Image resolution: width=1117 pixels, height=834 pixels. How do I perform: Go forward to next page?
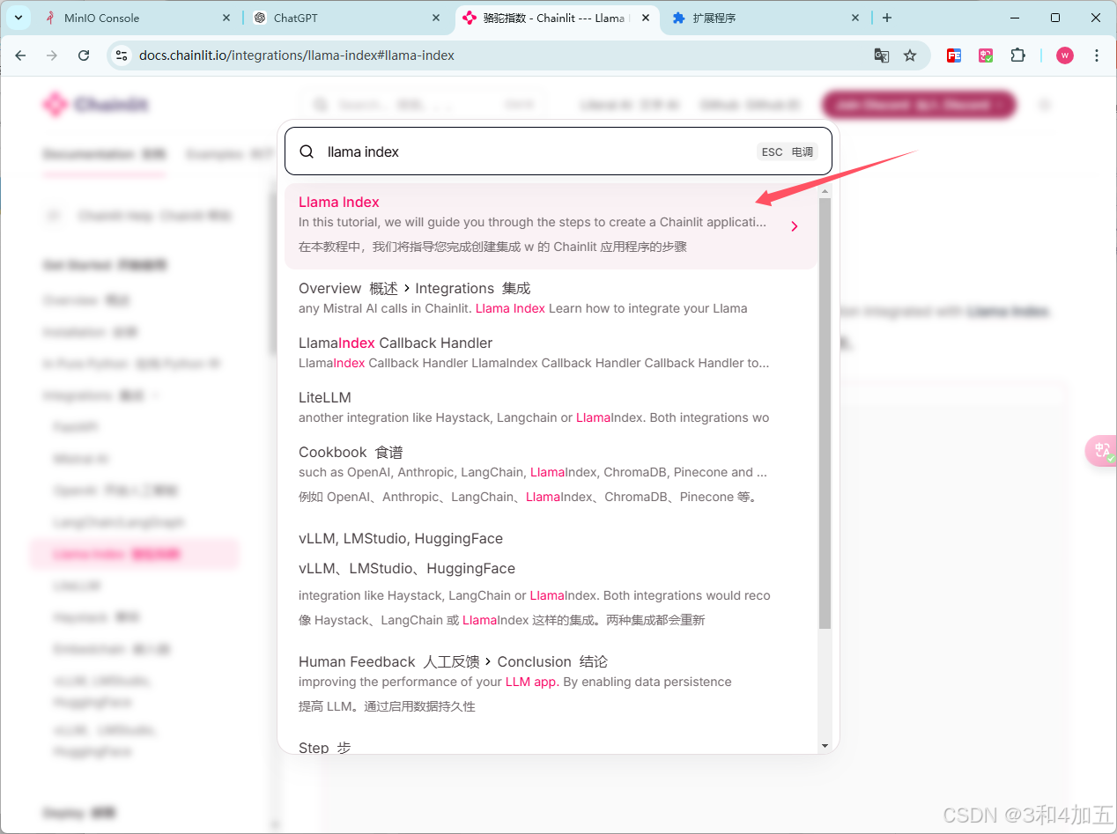point(52,55)
